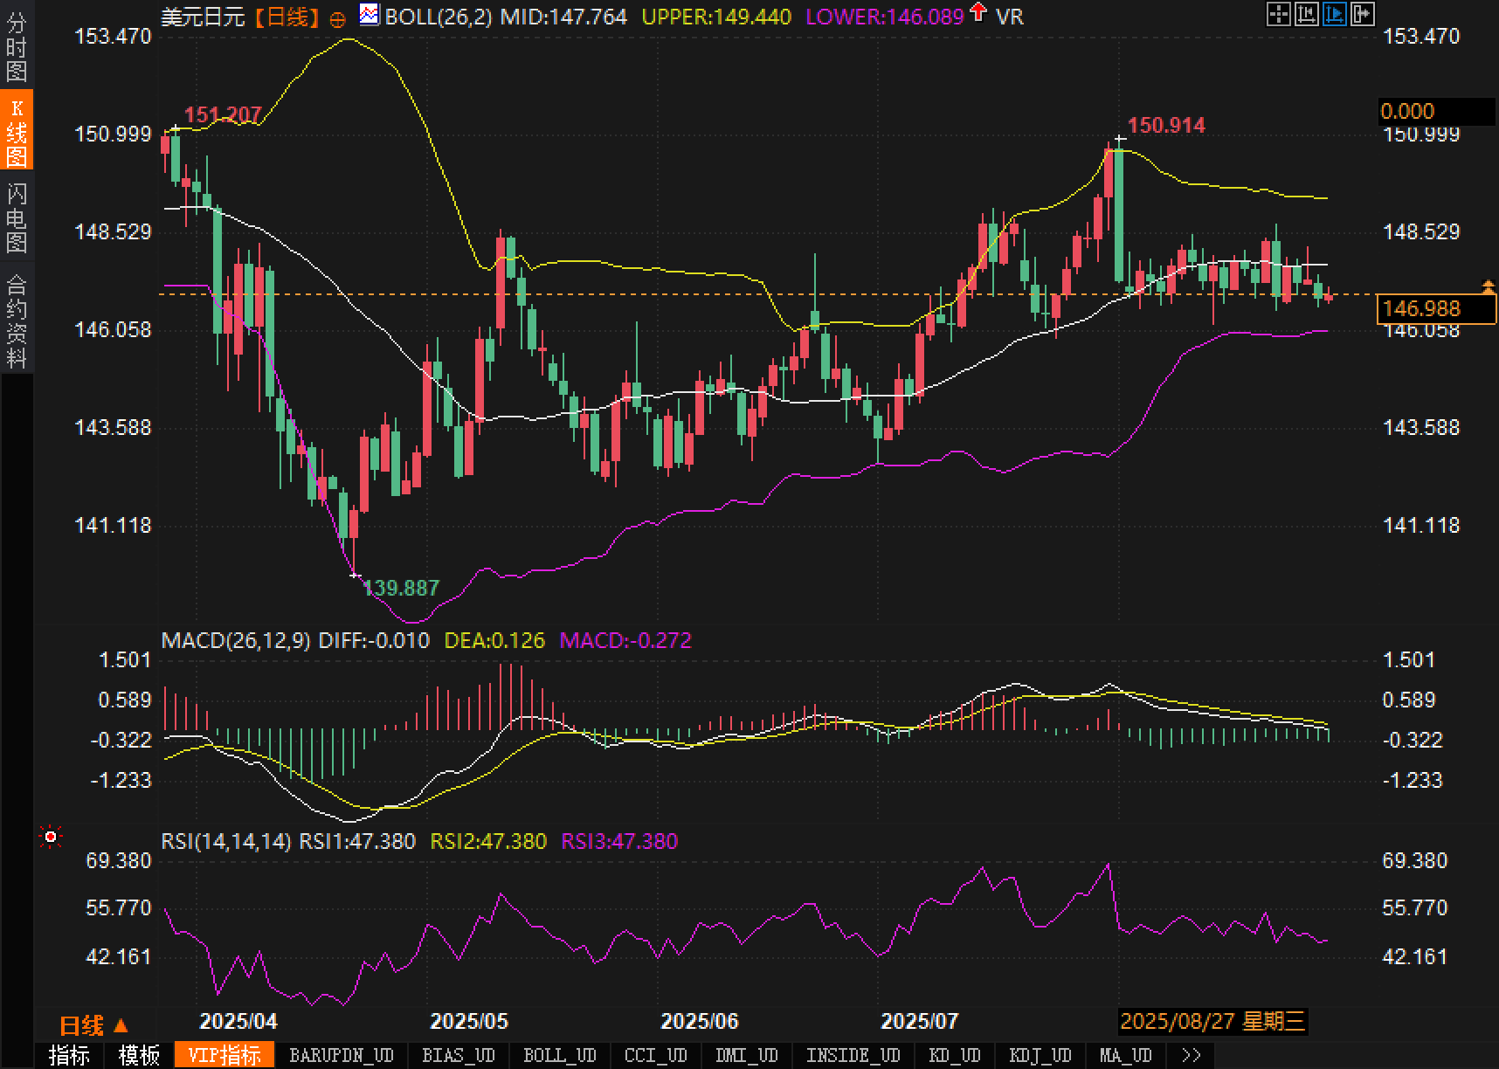This screenshot has width=1499, height=1069.
Task: Click the 2025/05 date axis label
Action: click(x=469, y=1021)
